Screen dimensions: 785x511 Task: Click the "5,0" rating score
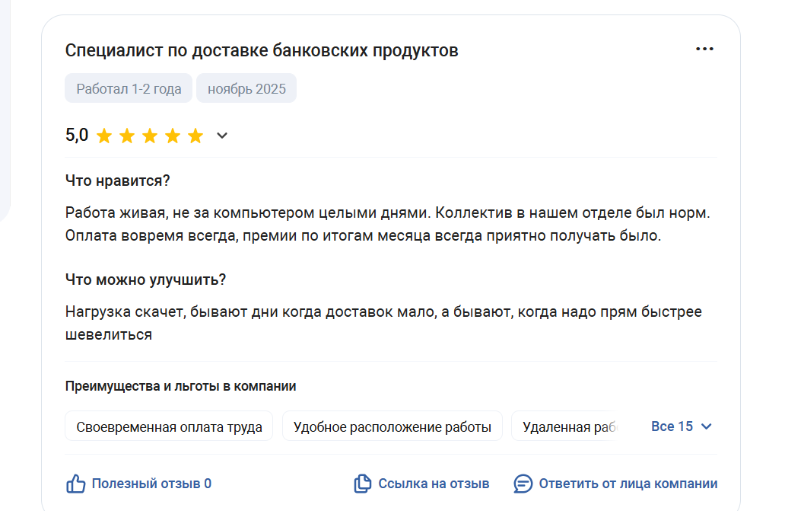77,136
